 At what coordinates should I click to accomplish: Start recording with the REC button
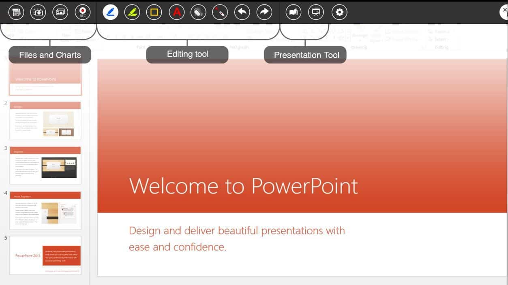(82, 12)
